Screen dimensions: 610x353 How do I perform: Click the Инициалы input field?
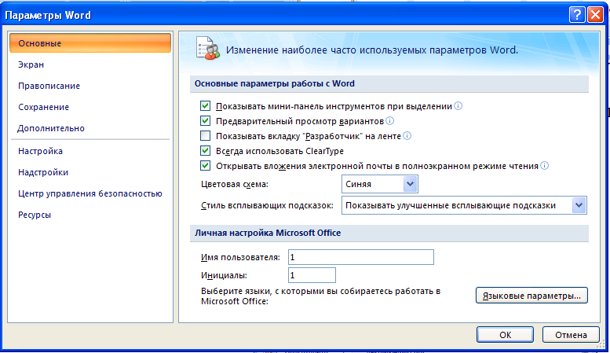[312, 275]
